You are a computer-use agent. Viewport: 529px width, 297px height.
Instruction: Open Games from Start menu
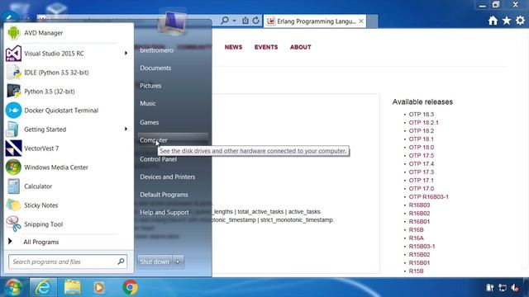click(x=149, y=123)
